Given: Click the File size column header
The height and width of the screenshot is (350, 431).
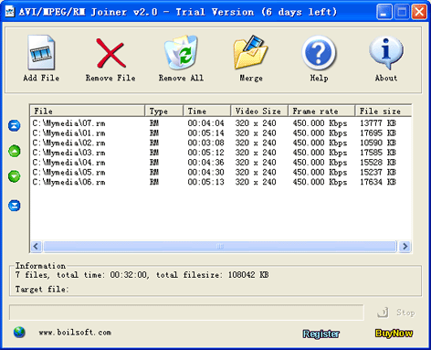Looking at the screenshot, I should tap(384, 111).
